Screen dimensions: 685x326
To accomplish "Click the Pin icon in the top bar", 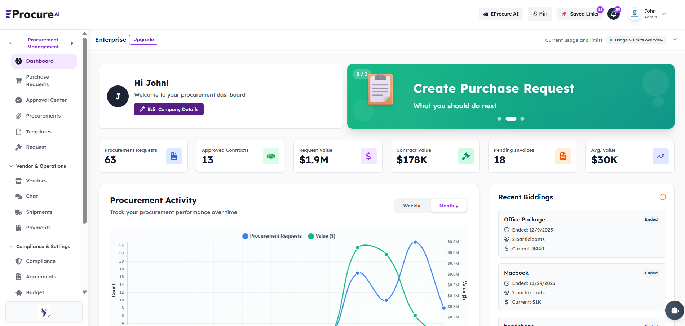I will (x=540, y=14).
